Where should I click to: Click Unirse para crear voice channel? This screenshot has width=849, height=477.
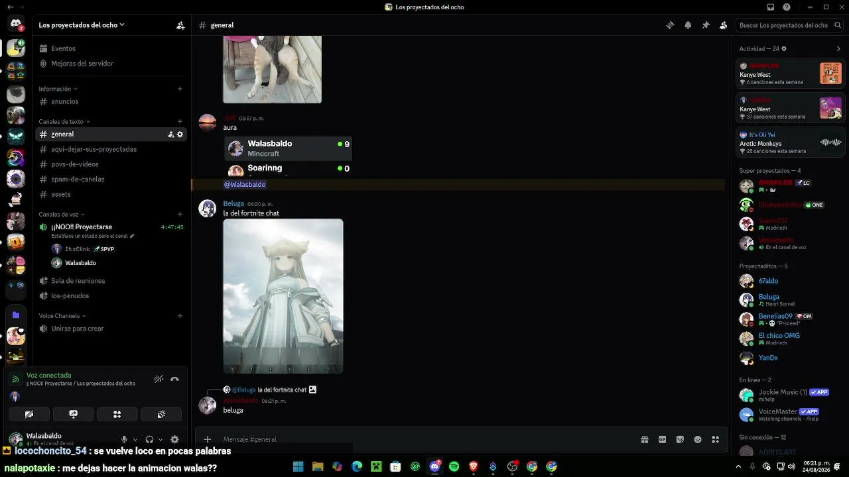111,329
